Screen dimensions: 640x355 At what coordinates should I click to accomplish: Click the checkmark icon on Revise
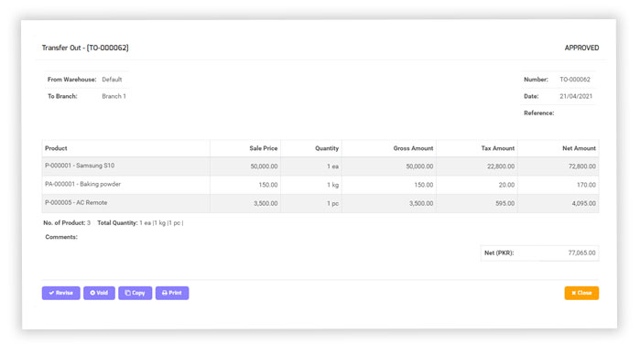pos(51,293)
